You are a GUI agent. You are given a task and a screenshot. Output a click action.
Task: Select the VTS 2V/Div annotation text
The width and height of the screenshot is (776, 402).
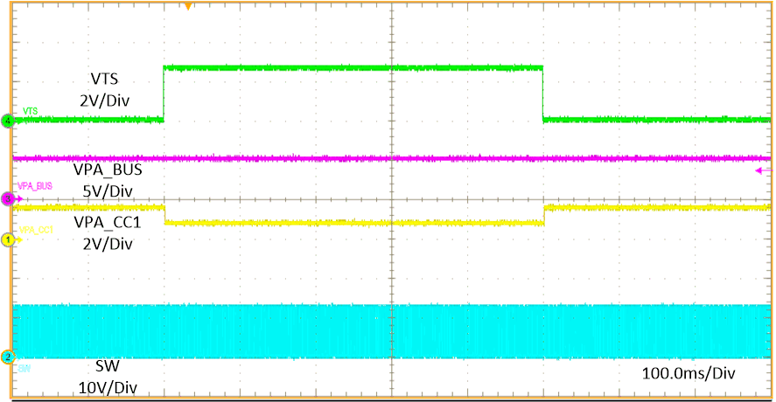pyautogui.click(x=109, y=90)
